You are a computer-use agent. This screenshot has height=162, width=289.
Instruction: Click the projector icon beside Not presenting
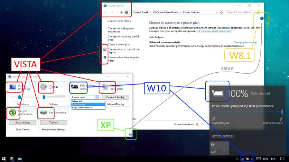(43, 113)
